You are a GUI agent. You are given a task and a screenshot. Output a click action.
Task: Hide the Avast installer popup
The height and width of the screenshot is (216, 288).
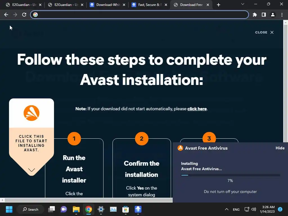coord(280,148)
